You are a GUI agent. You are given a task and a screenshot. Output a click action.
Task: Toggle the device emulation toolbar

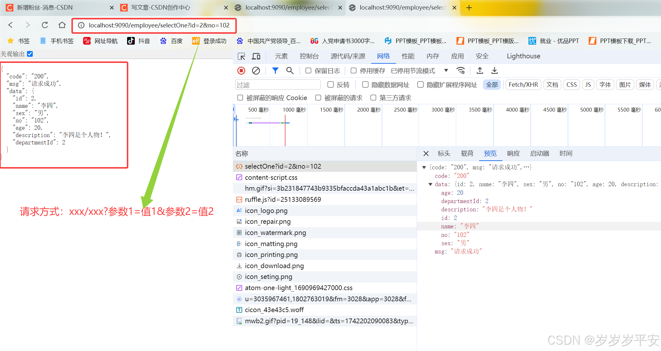coord(256,56)
